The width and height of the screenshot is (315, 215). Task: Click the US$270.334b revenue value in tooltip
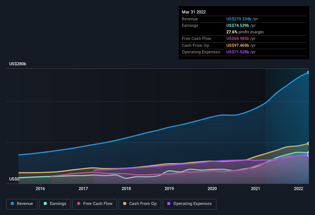(x=239, y=19)
